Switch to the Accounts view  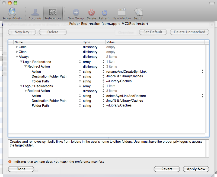[x=35, y=14]
